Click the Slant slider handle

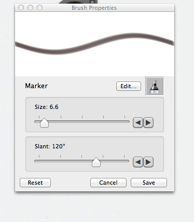(x=96, y=162)
